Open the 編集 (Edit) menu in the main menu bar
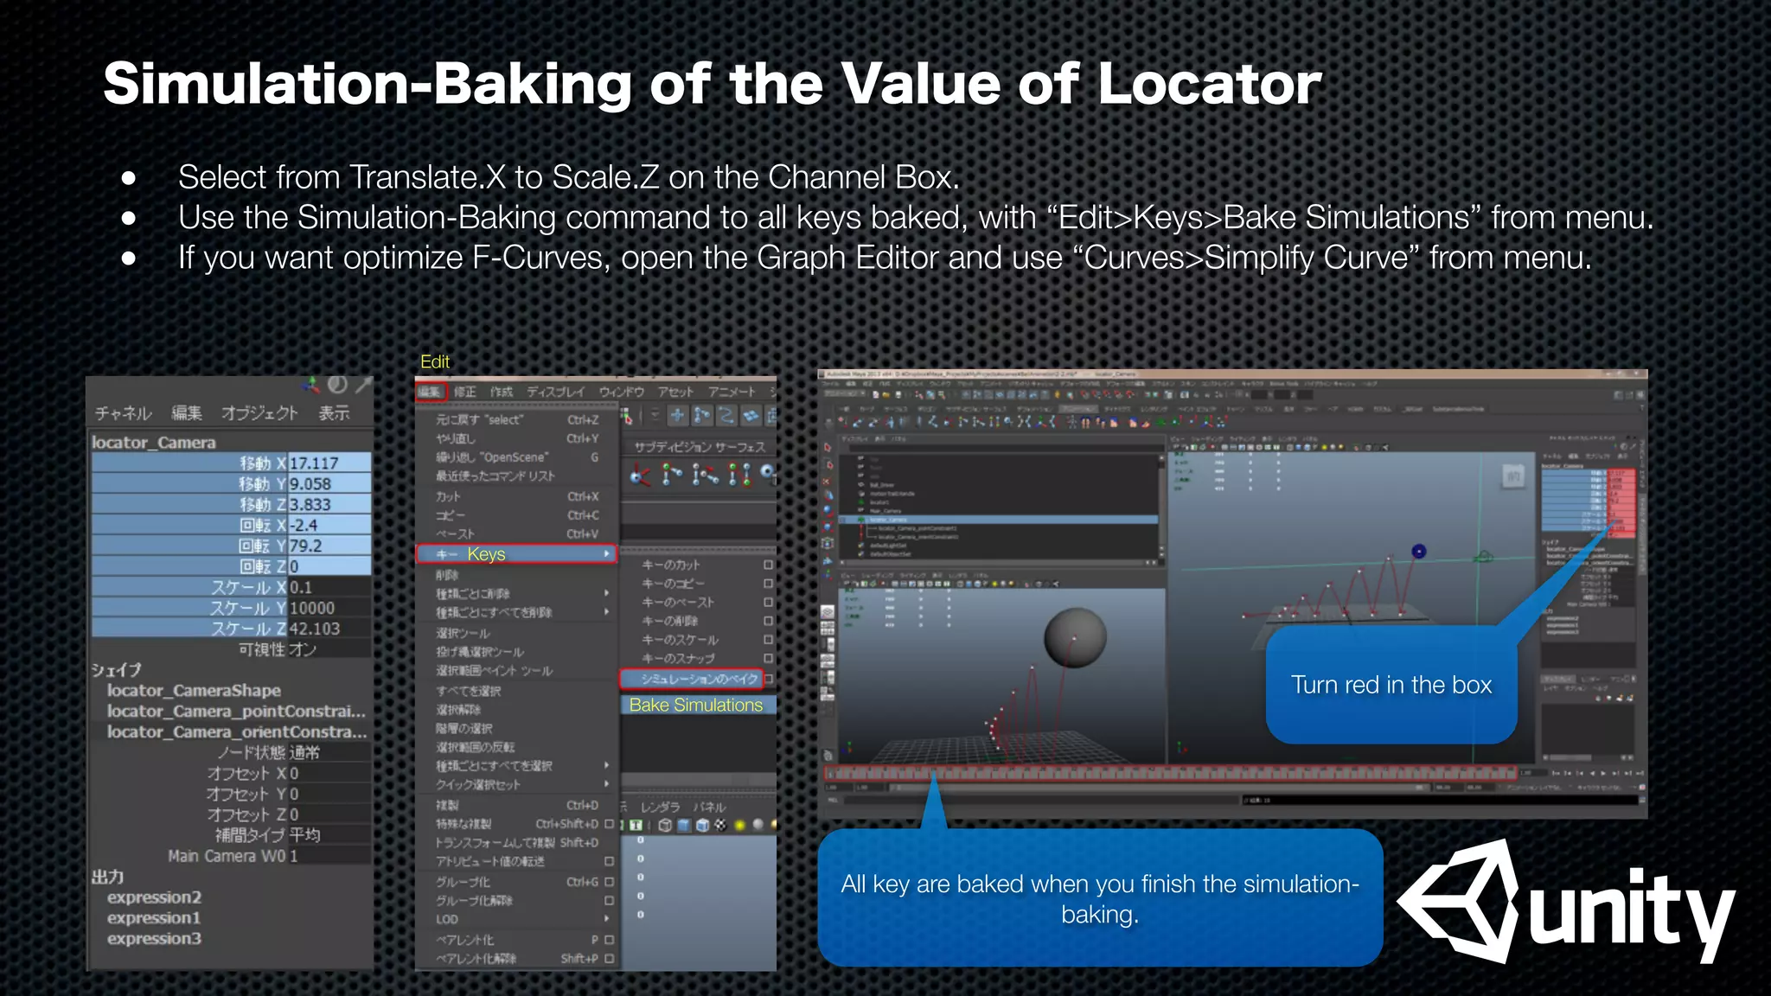Viewport: 1771px width, 996px height. tap(431, 392)
